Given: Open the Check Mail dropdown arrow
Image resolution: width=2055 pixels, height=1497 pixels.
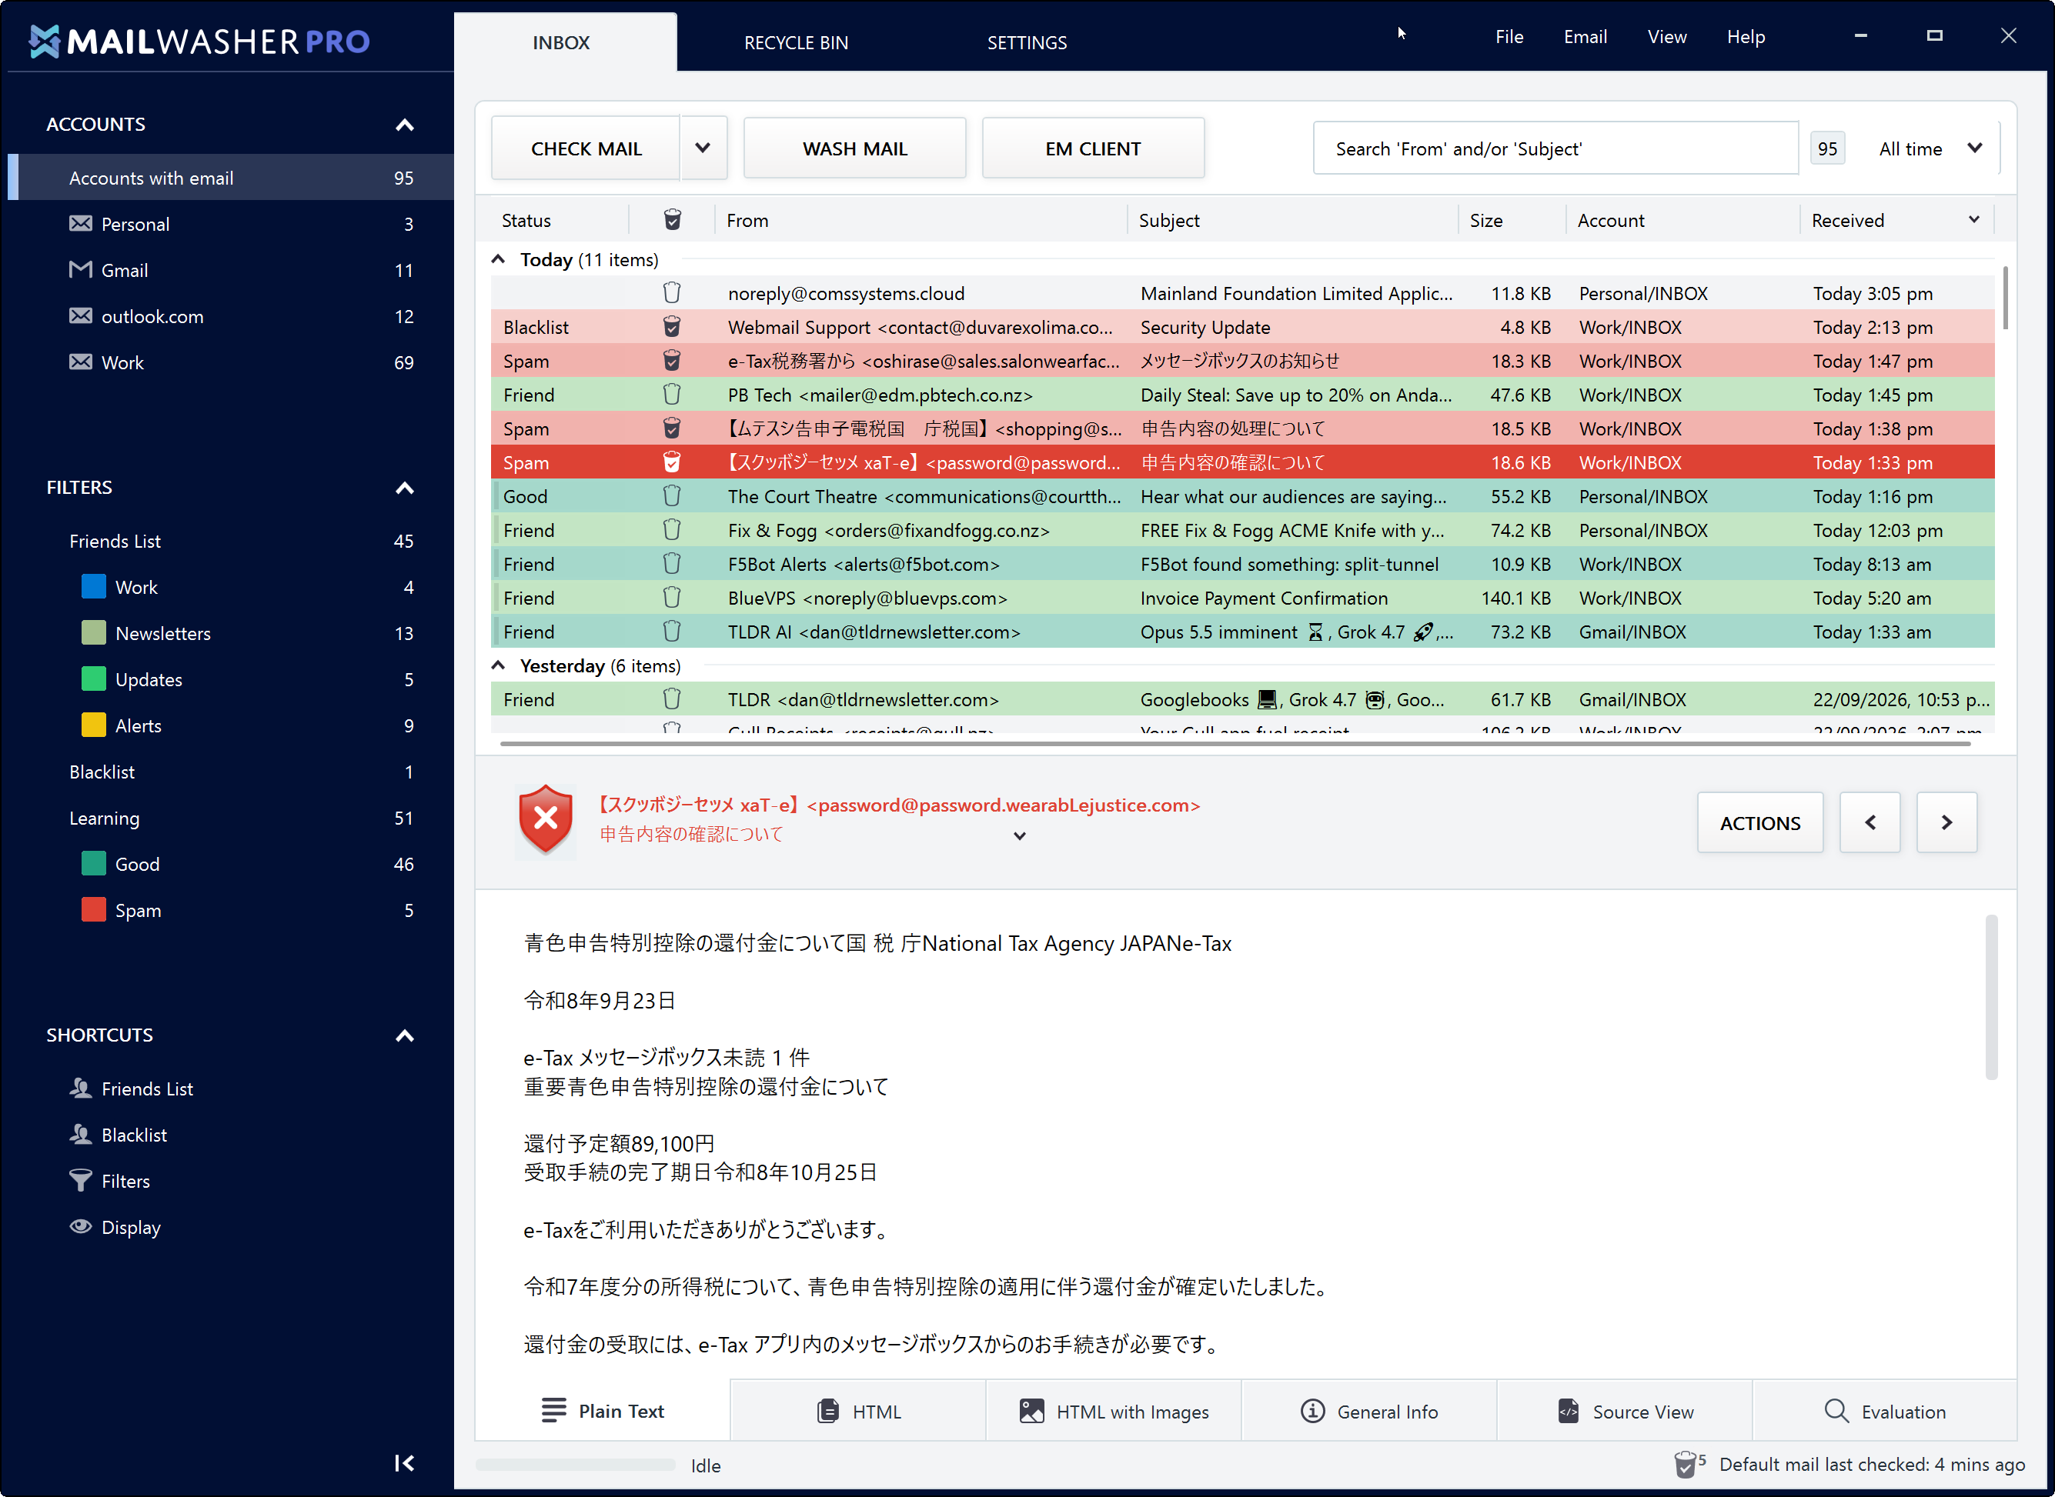Looking at the screenshot, I should pos(703,148).
